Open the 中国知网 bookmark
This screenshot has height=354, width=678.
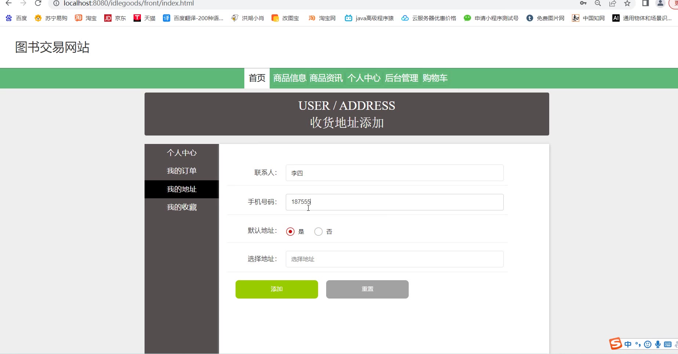[588, 18]
